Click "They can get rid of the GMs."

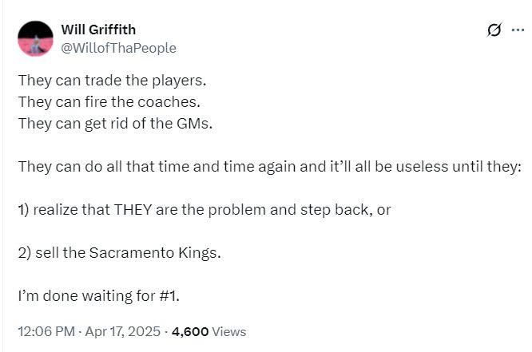(115, 125)
